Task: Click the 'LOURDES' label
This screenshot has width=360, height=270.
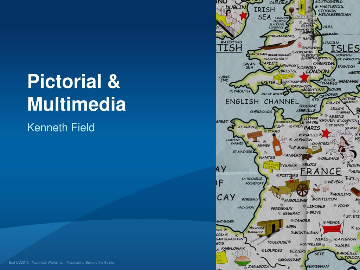Action: [x=274, y=250]
